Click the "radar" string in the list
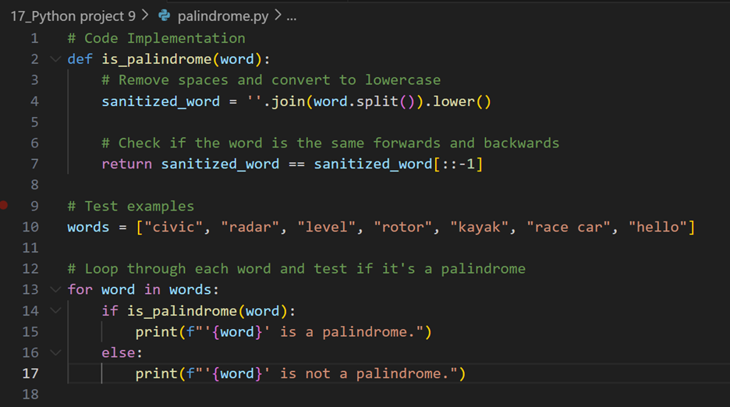Viewport: 730px width, 407px height. pyautogui.click(x=250, y=227)
